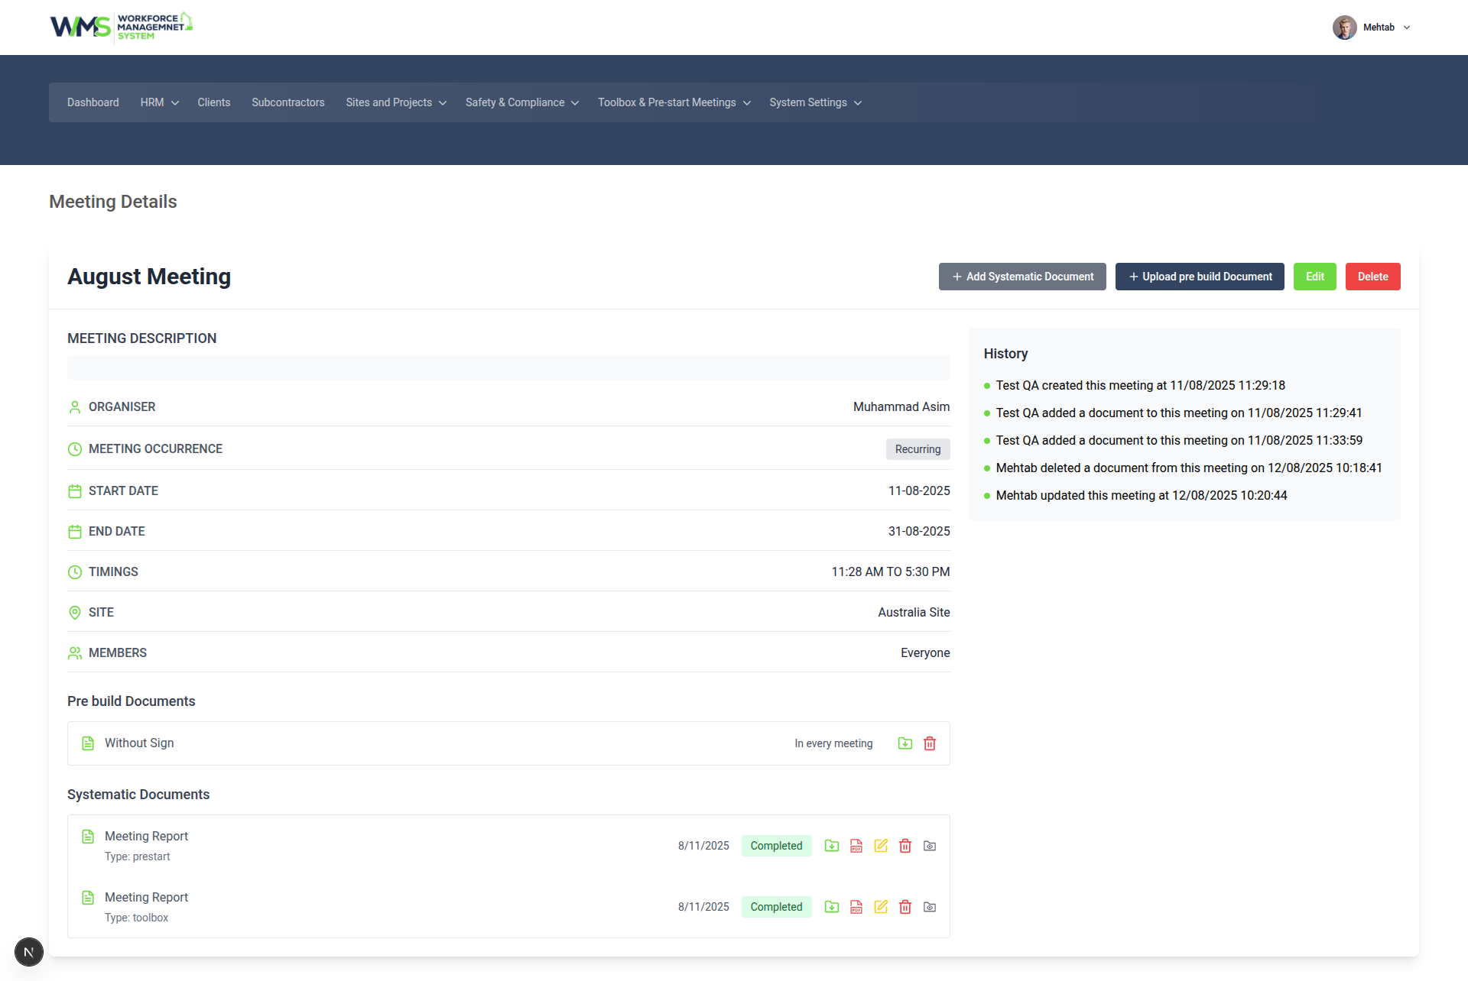
Task: Expand the Mehtab user account menu
Action: click(x=1373, y=28)
